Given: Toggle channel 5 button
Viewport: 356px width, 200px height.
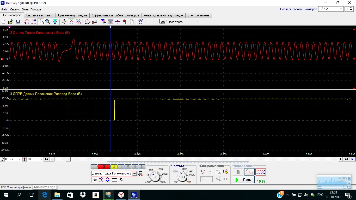Looking at the screenshot, I should point(128,167).
